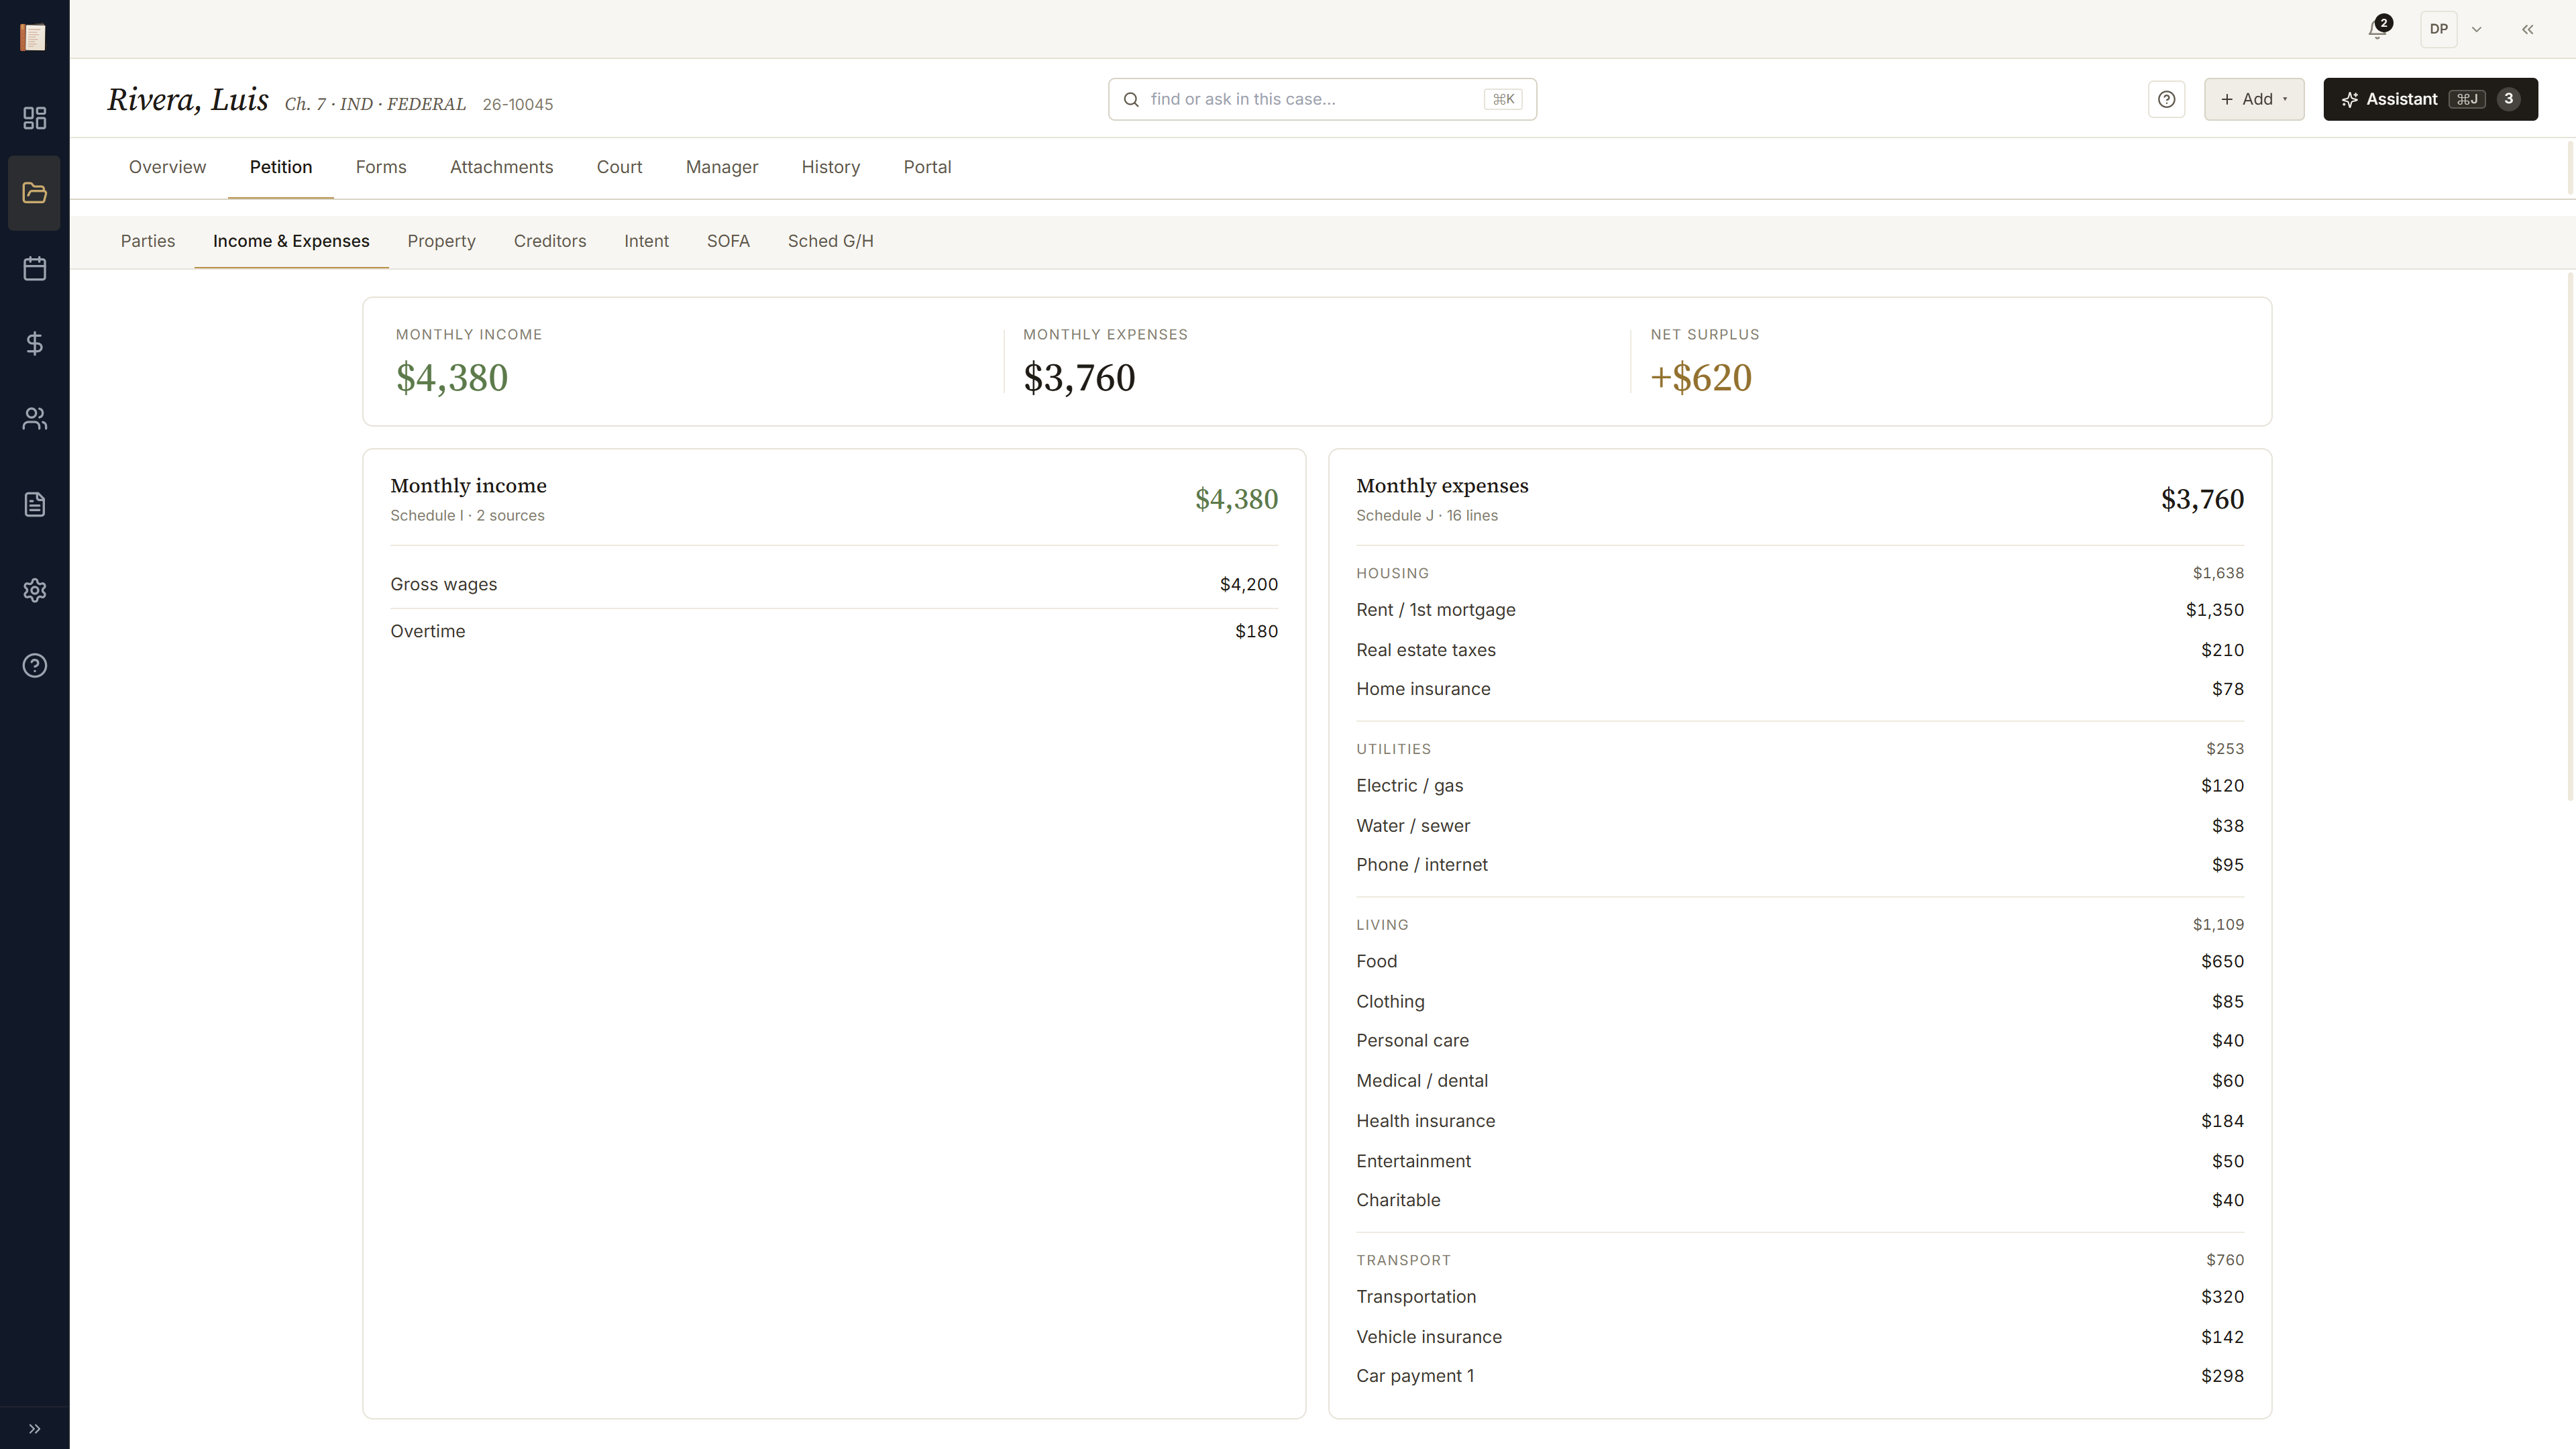Open the Creditors sub-tab

point(550,241)
